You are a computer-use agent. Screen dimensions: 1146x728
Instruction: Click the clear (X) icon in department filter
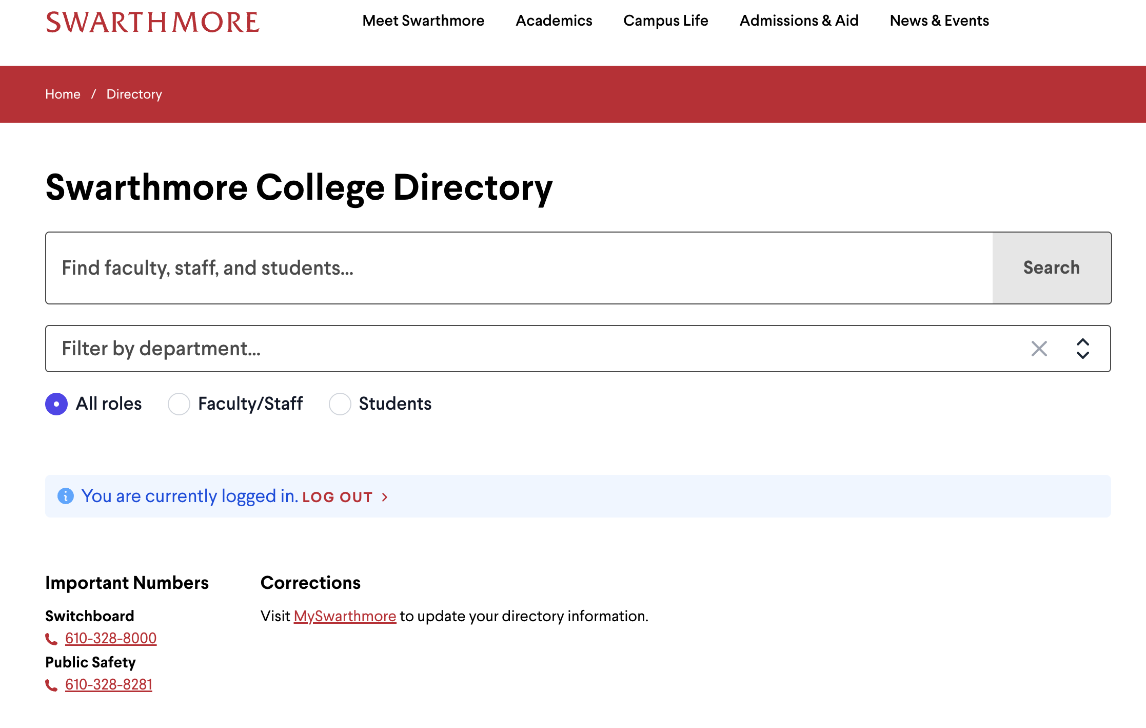pyautogui.click(x=1039, y=349)
